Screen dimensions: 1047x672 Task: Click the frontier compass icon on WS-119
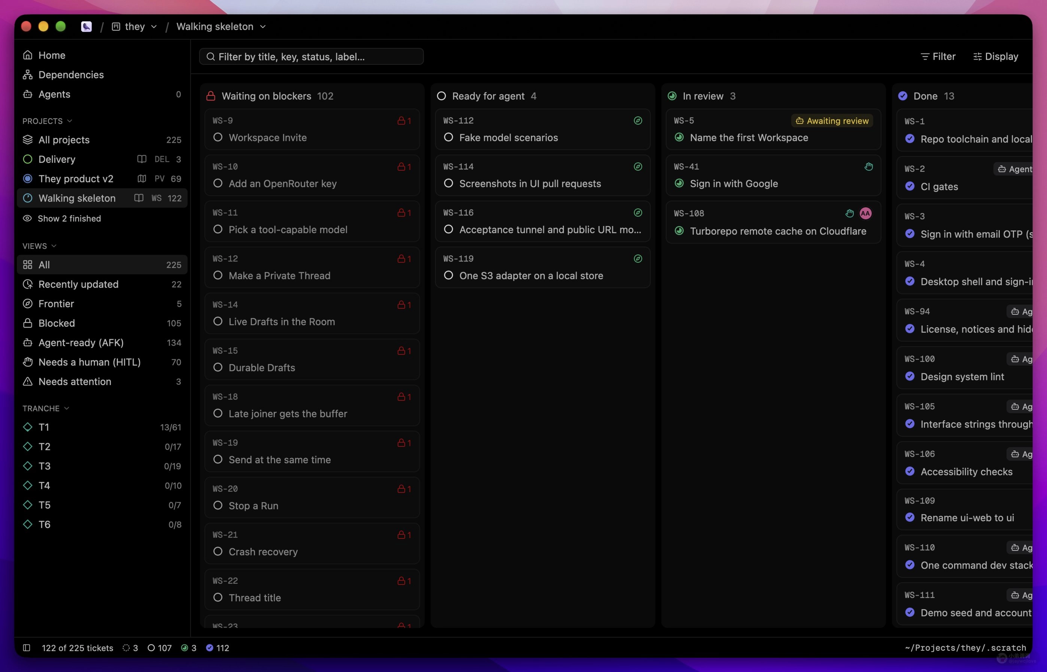pyautogui.click(x=638, y=259)
